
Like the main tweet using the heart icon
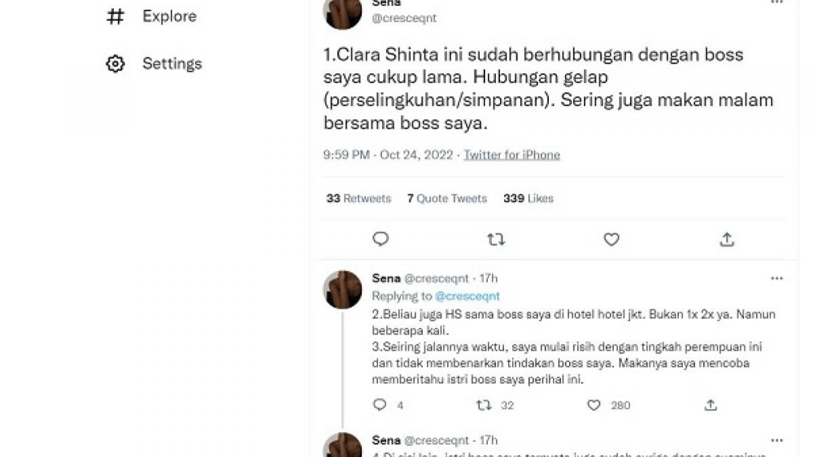coord(611,239)
